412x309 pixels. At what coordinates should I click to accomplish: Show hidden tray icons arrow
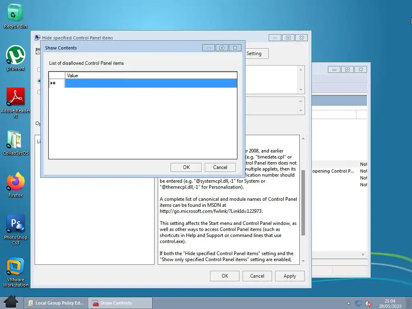tap(348, 303)
